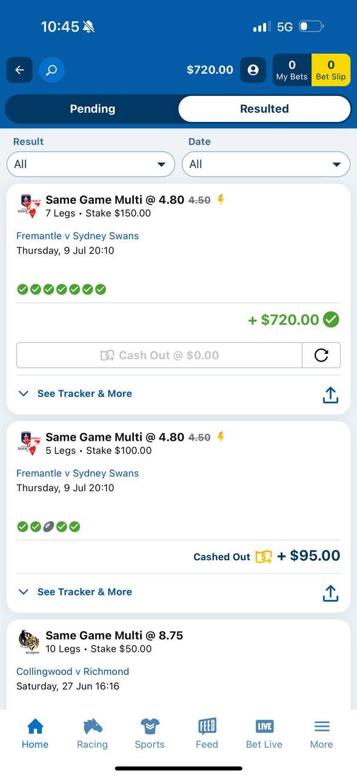Viewport: 357px width, 777px height.
Task: Open the yellow Bet Slip button
Action: [331, 70]
